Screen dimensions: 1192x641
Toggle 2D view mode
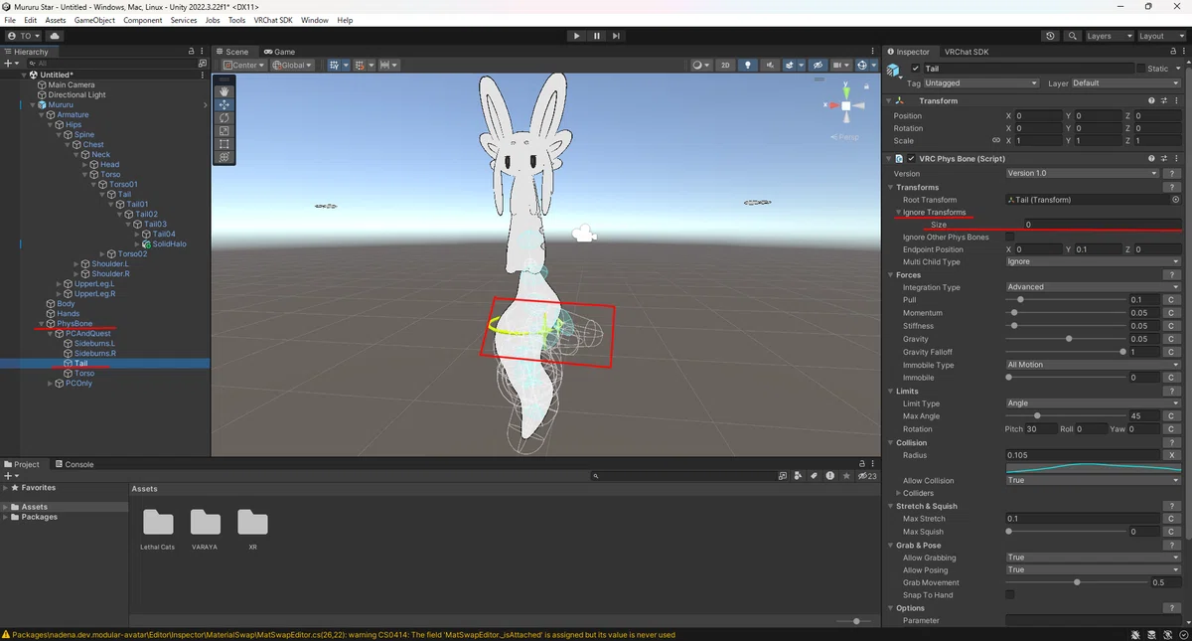click(x=726, y=65)
